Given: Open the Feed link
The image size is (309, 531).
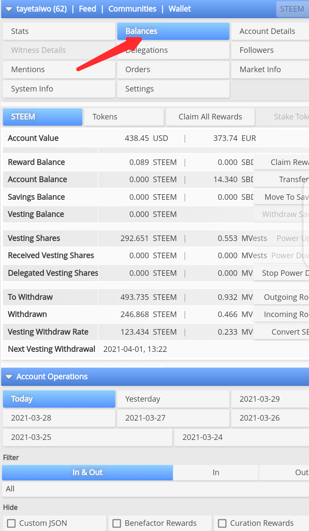Looking at the screenshot, I should 88,9.
